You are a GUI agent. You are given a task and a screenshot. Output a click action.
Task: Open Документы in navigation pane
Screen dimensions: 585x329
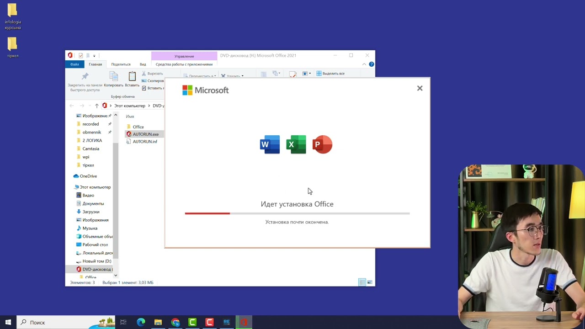pos(93,204)
